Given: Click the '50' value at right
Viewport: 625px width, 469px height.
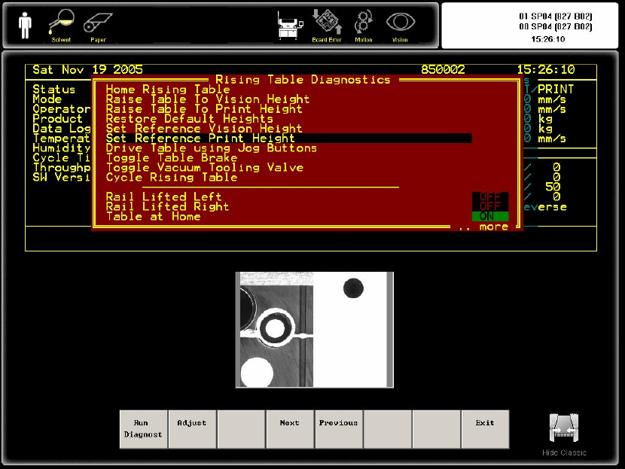Looking at the screenshot, I should [x=553, y=187].
